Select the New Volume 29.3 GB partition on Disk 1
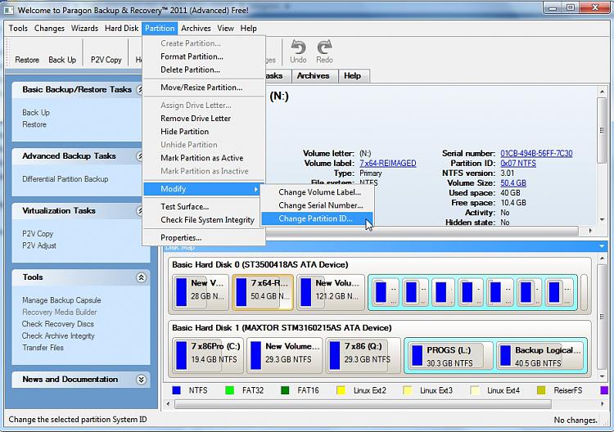Screen dimensions: 614x432 click(285, 355)
